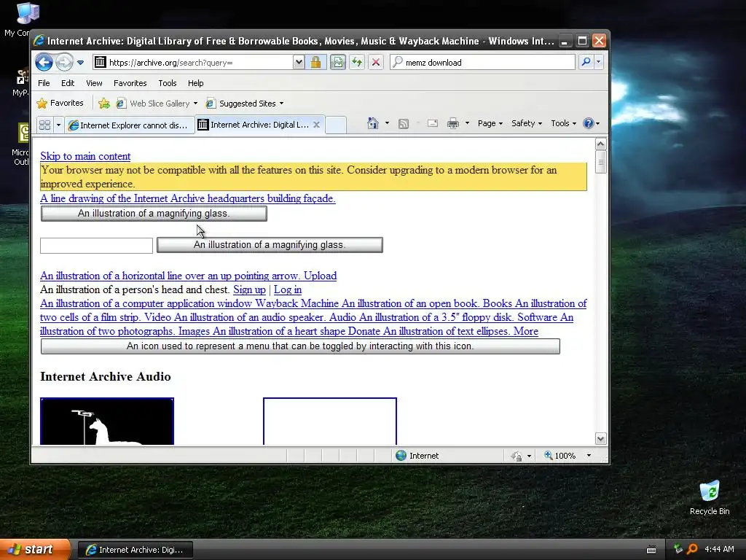
Task: Click the Quick Tabs grid icon
Action: pyautogui.click(x=44, y=125)
